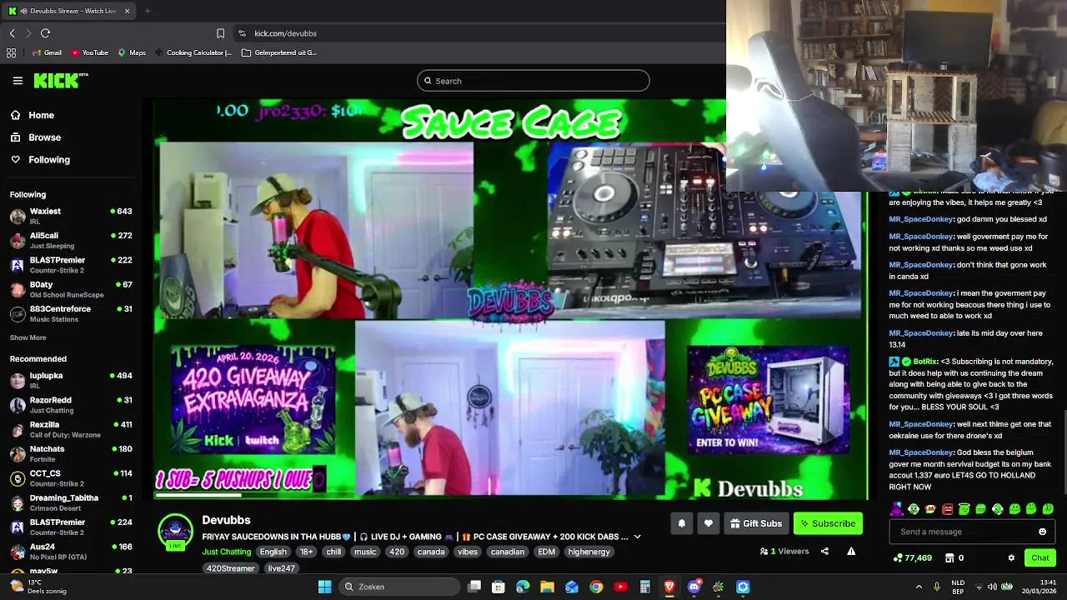Select the 420Streamer tag
The height and width of the screenshot is (600, 1067).
click(x=231, y=568)
